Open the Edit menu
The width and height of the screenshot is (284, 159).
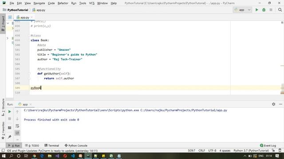click(19, 3)
